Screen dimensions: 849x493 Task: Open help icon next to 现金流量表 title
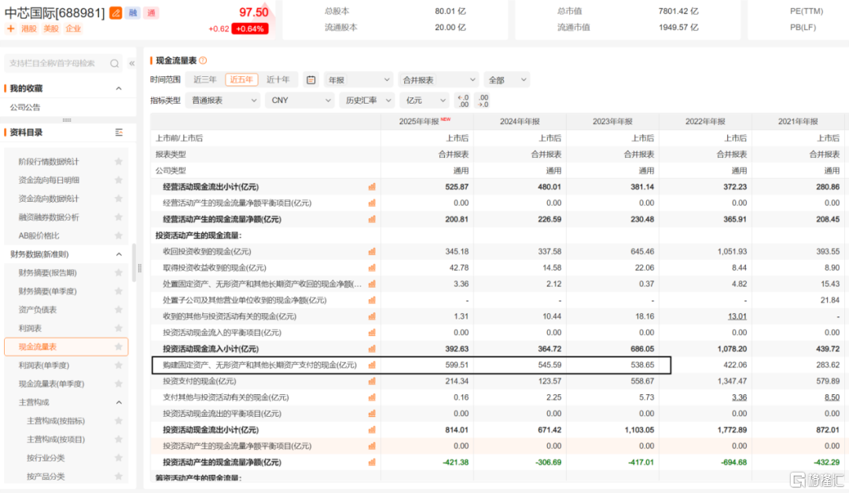click(203, 60)
